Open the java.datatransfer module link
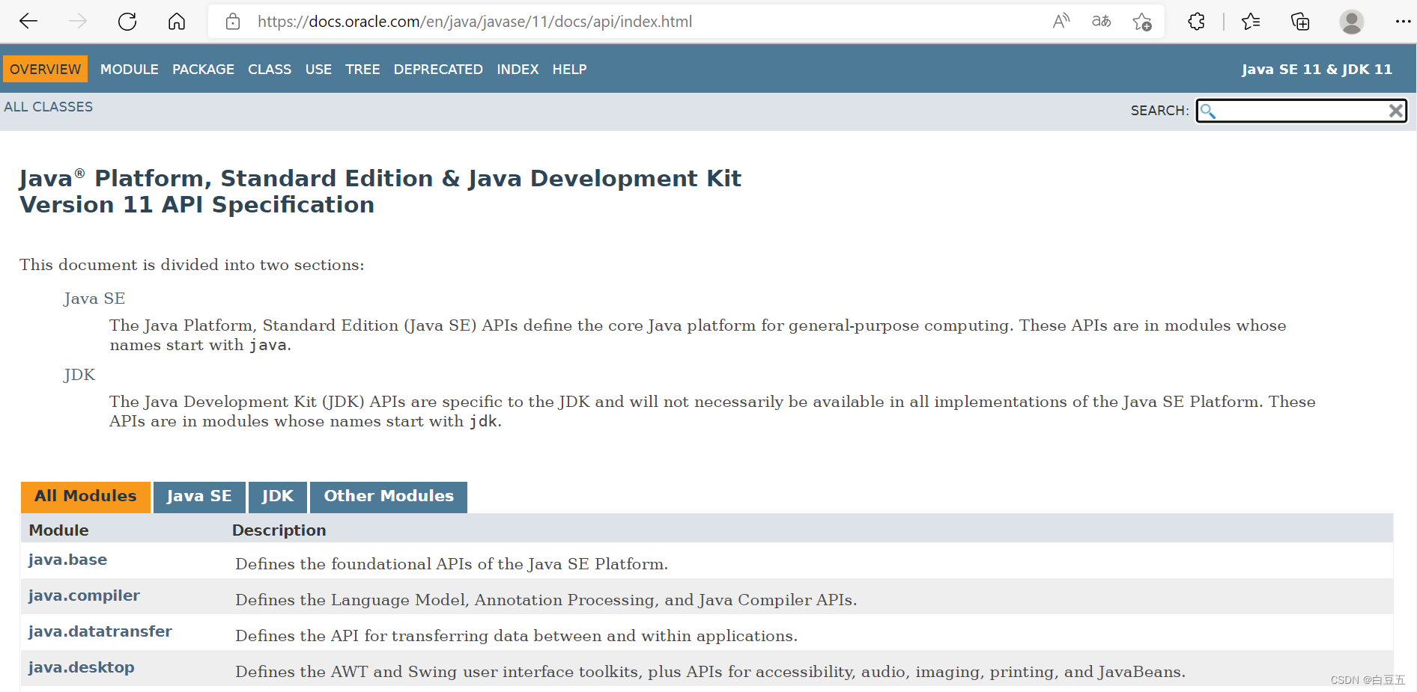The image size is (1417, 692). click(100, 631)
